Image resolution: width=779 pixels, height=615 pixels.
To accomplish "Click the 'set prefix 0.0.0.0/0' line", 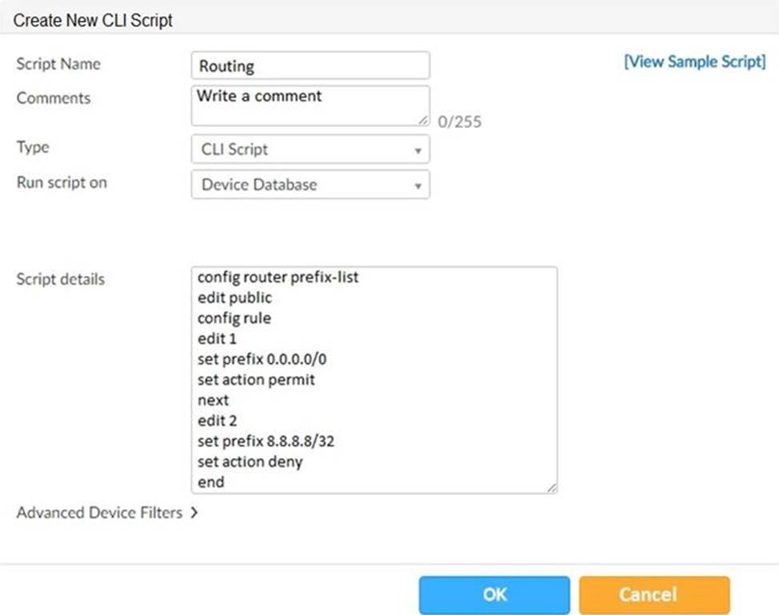I will click(262, 359).
